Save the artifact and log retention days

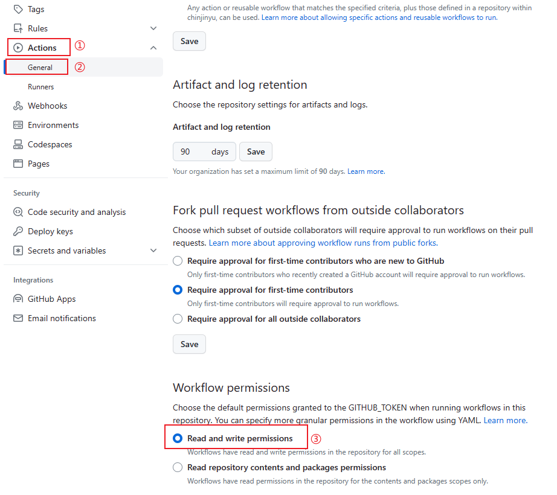click(x=256, y=152)
